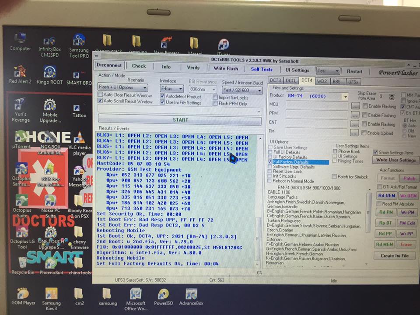Viewport: 420px width, 315px height.
Task: Open Red Alert 2 desktop icon
Action: 21,74
